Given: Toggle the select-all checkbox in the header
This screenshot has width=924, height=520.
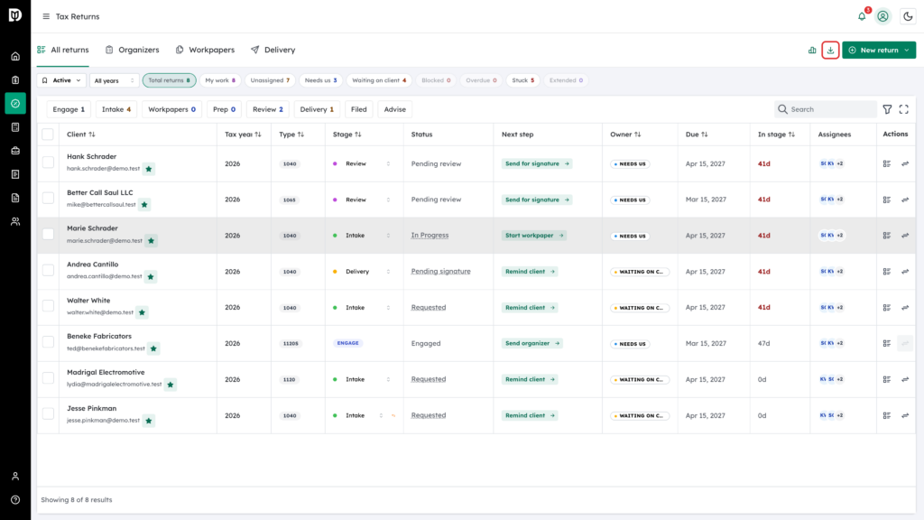Looking at the screenshot, I should click(48, 135).
